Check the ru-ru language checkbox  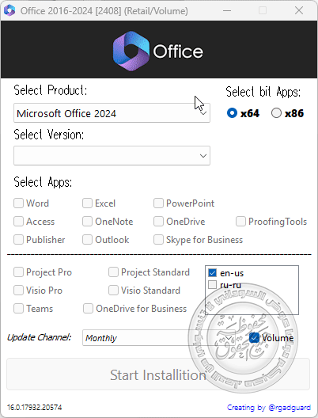pyautogui.click(x=212, y=284)
